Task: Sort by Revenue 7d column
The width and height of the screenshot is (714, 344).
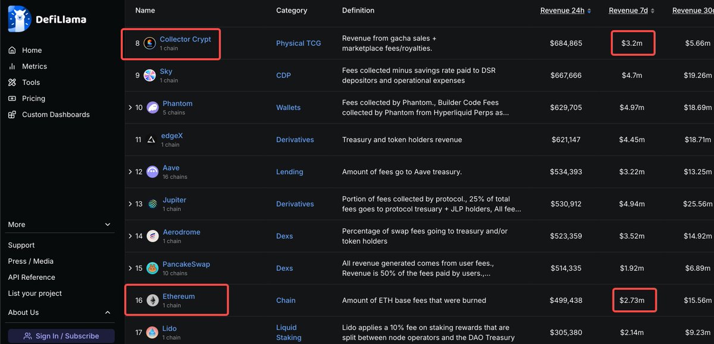Action: 628,11
